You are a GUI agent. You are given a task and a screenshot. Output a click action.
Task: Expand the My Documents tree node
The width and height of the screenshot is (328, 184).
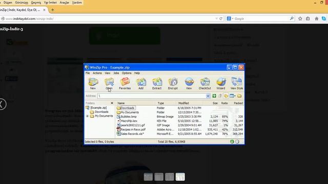(x=87, y=116)
